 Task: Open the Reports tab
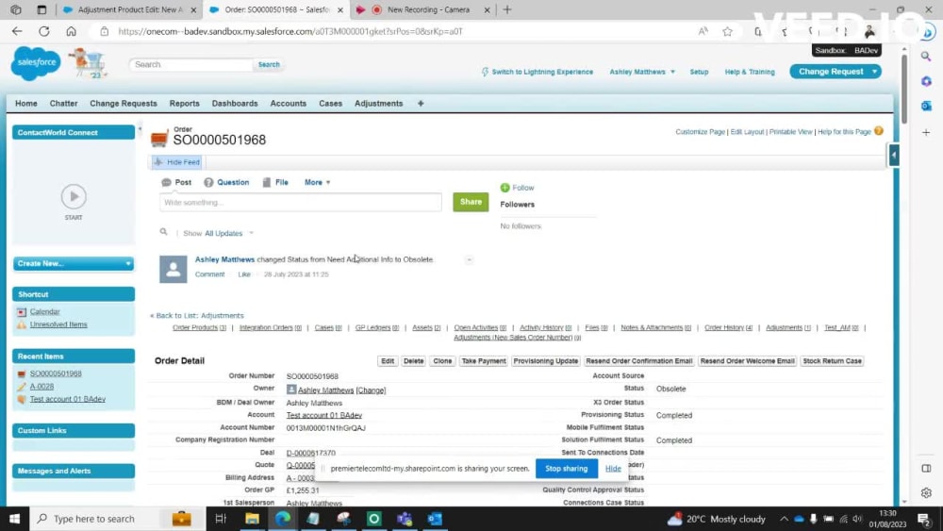pyautogui.click(x=184, y=104)
